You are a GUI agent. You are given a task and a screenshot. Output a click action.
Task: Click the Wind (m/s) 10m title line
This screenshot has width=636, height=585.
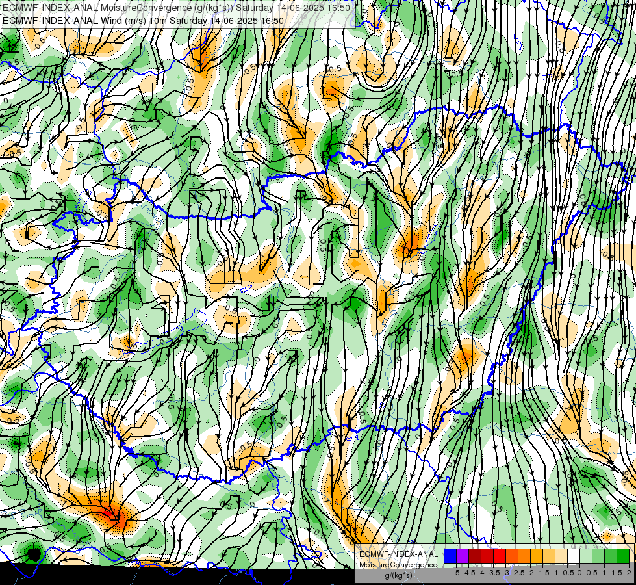tap(143, 20)
